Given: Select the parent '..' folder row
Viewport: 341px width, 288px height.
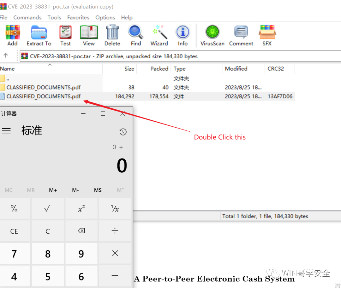Looking at the screenshot, I should (147, 78).
